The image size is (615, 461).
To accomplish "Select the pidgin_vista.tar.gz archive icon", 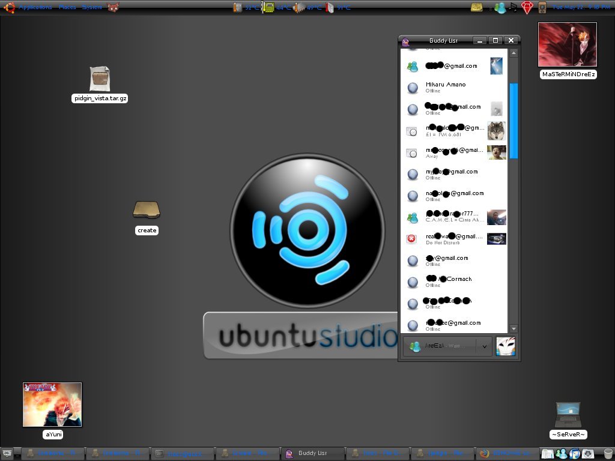I will [100, 79].
